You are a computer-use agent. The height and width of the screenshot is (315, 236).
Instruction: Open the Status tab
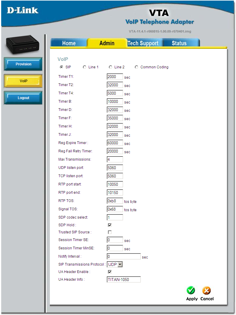point(179,43)
